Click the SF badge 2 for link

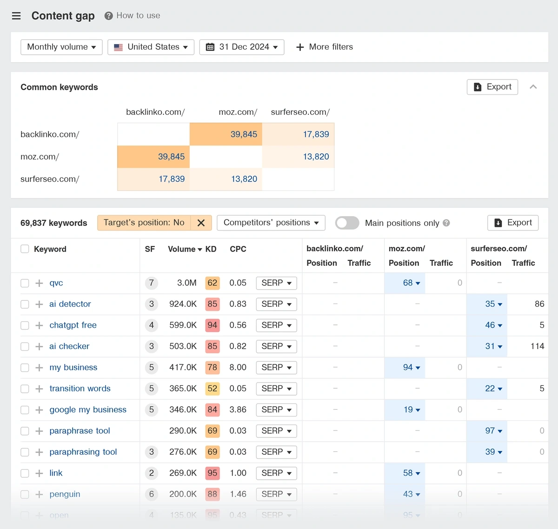(x=151, y=473)
